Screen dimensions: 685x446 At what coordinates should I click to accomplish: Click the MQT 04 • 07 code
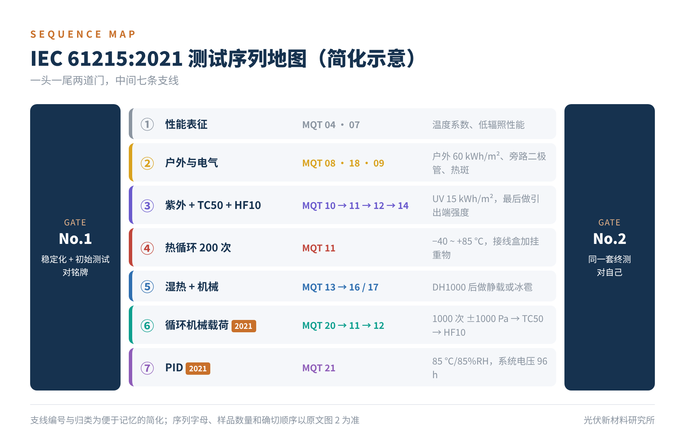coord(331,125)
